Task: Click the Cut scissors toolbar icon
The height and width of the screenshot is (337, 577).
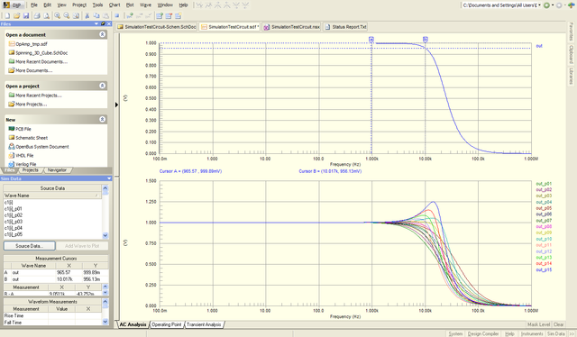Action: click(x=87, y=16)
